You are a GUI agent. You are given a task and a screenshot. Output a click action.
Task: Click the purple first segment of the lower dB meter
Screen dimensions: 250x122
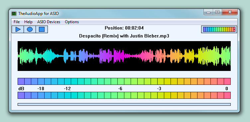21,95
